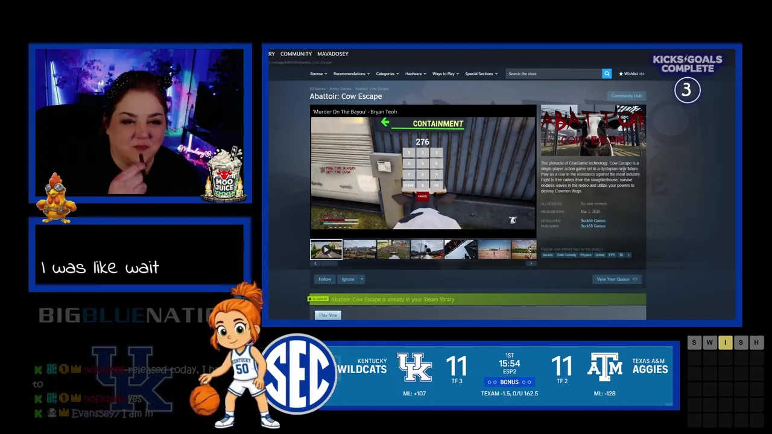Open the Special Sections dropdown
Screen dimensions: 772x434
pos(481,74)
